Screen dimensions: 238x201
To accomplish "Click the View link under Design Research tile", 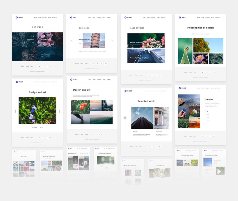I will click(x=42, y=42).
